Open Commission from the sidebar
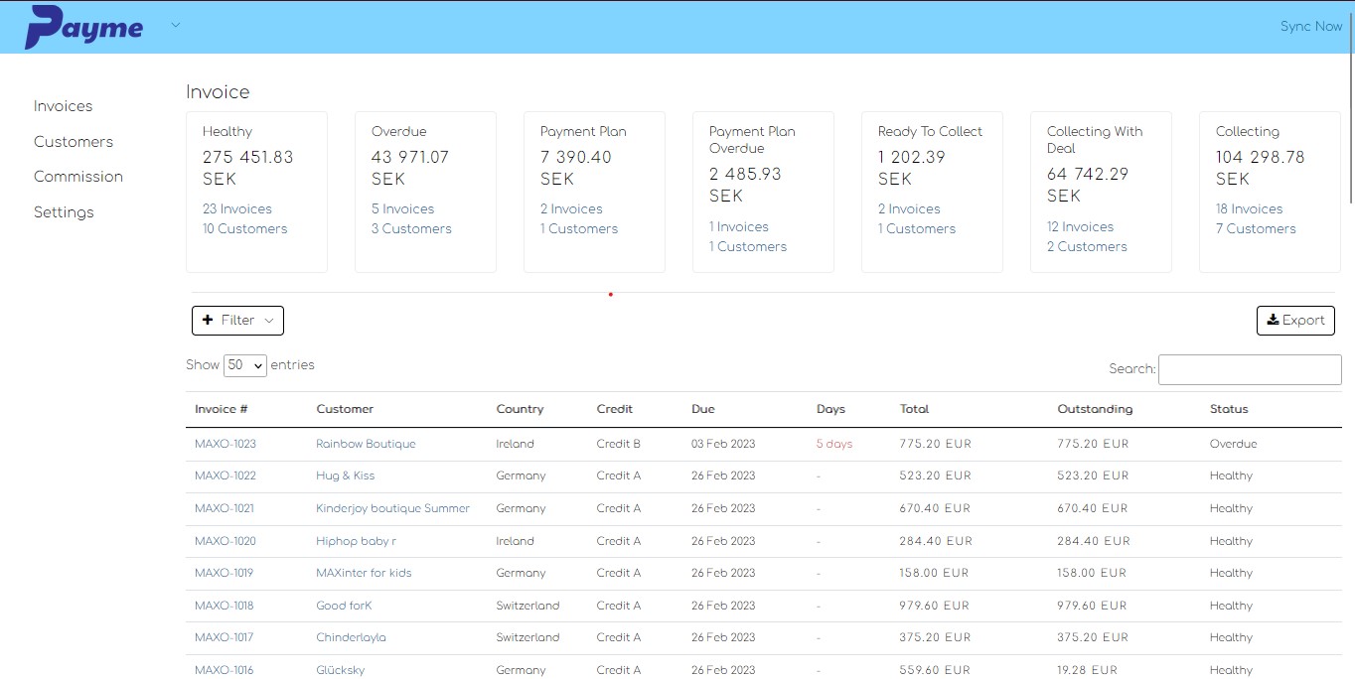The height and width of the screenshot is (679, 1355). pos(78,177)
